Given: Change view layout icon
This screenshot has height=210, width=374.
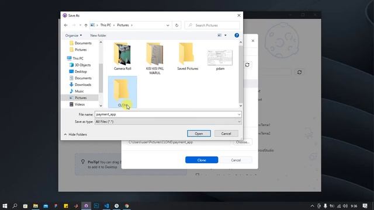Looking at the screenshot, I should click(220, 35).
